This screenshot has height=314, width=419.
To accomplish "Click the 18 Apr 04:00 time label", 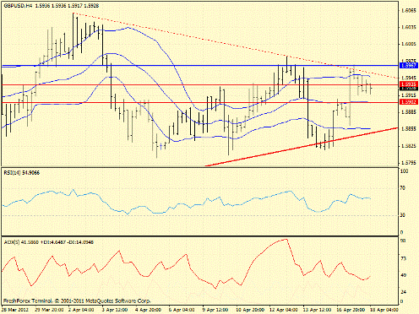I will coord(384,310).
